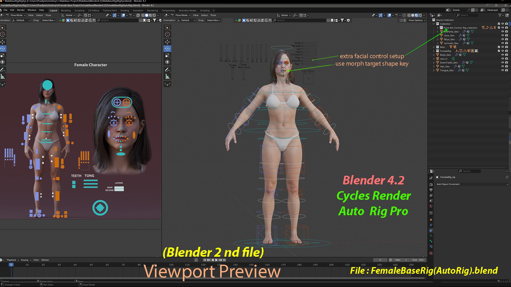
Task: Hide Hair_Geo in viewport
Action: (x=503, y=66)
